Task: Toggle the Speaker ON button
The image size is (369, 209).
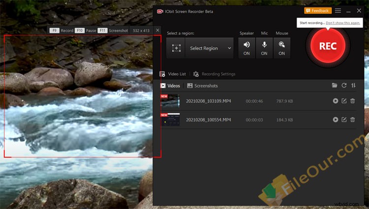Action: coord(246,48)
